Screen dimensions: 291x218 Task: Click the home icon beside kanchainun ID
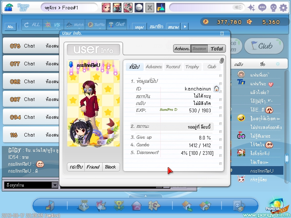coord(216,89)
